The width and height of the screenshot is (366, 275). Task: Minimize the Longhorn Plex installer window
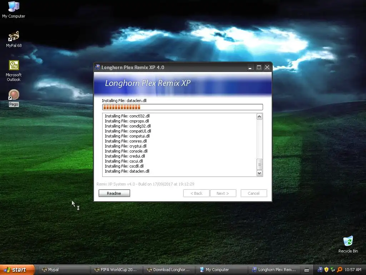(x=250, y=67)
